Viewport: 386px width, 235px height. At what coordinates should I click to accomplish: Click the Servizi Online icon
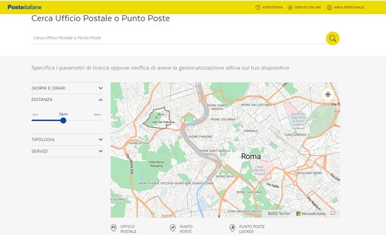[x=290, y=8]
